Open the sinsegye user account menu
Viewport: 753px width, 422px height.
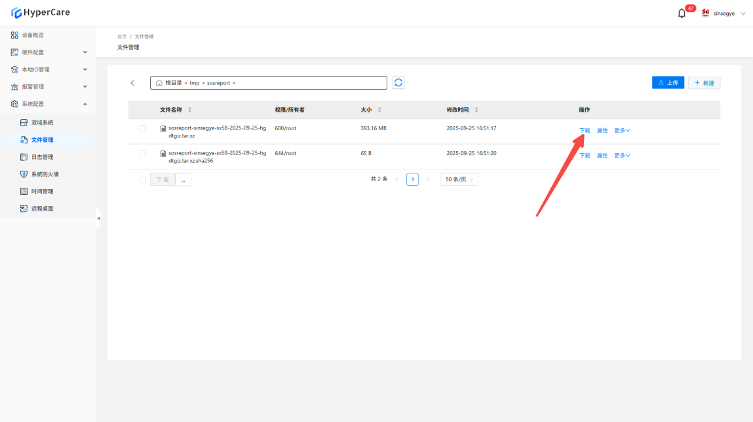[x=724, y=13]
